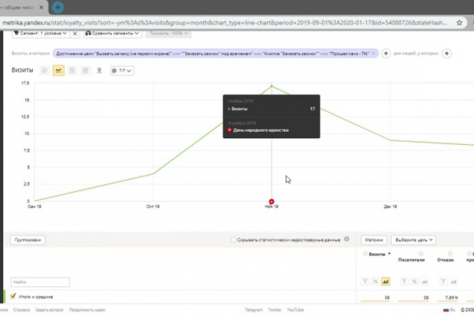This screenshot has width=474, height=316.
Task: Sort the table by Визиты column
Action: click(377, 254)
